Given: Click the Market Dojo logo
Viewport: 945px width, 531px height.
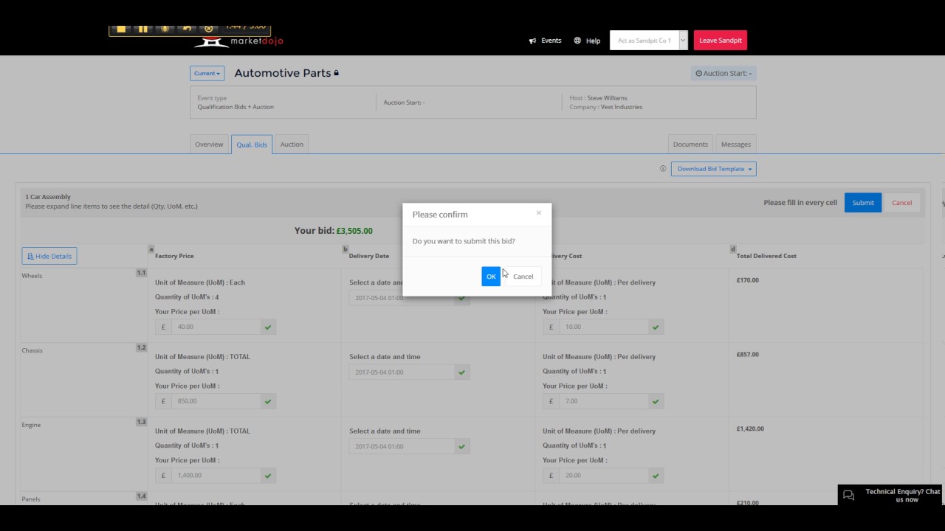Looking at the screenshot, I should click(x=238, y=41).
